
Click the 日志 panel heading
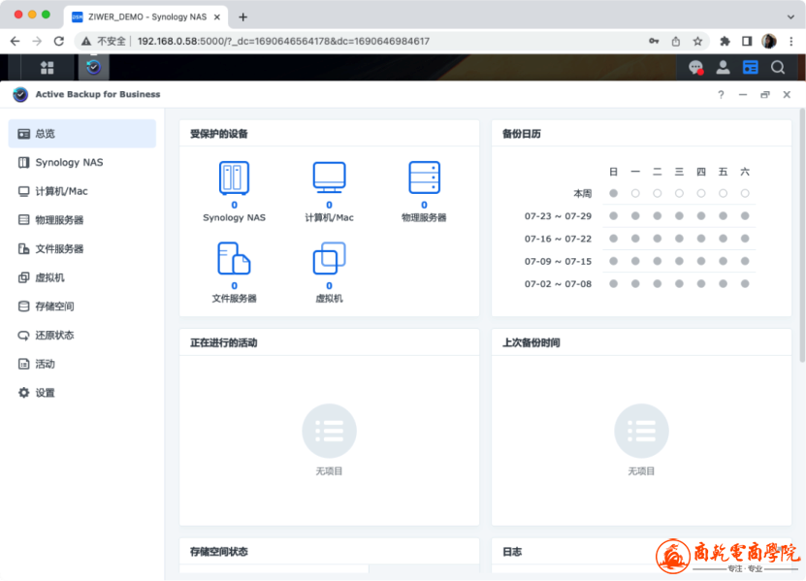coord(512,552)
